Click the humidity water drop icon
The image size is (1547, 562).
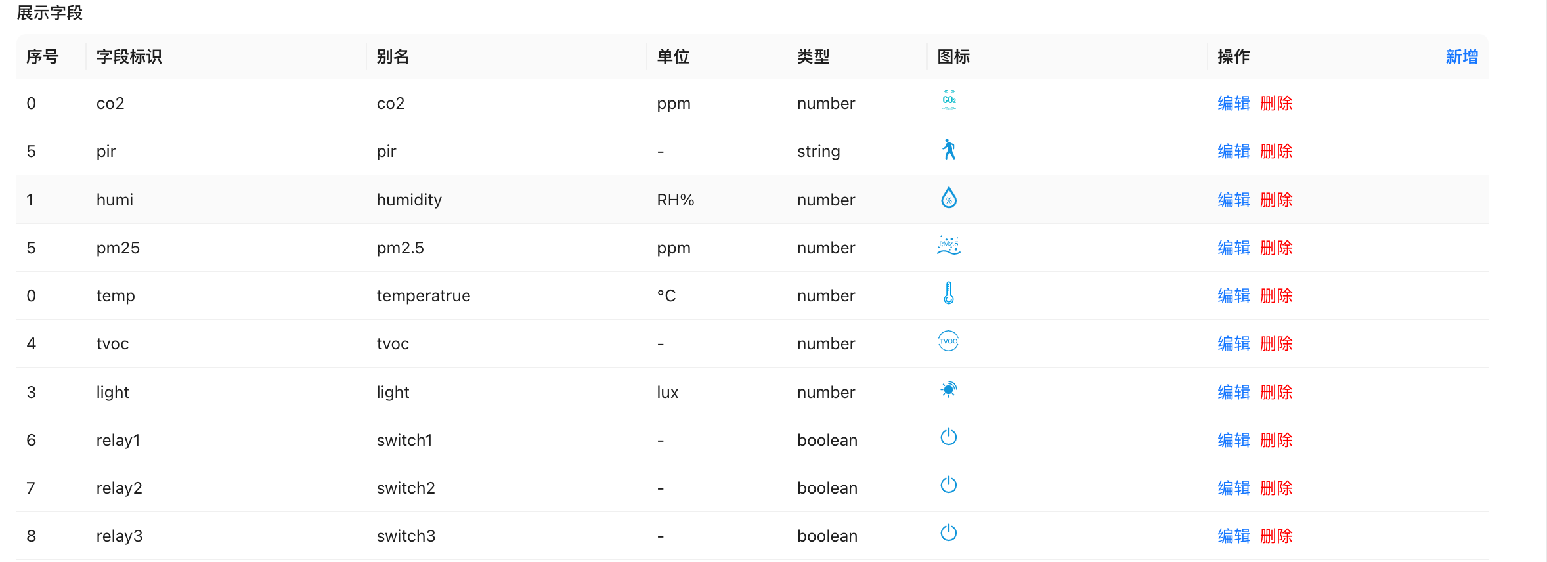(949, 198)
